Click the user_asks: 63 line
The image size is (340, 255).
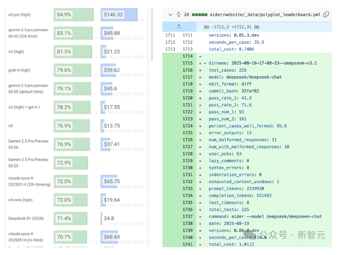(x=225, y=154)
